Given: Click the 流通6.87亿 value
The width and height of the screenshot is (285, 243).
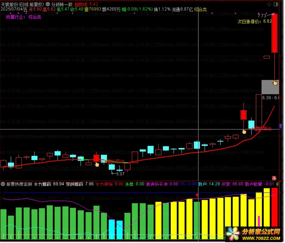Looking at the screenshot, I should pyautogui.click(x=182, y=9).
